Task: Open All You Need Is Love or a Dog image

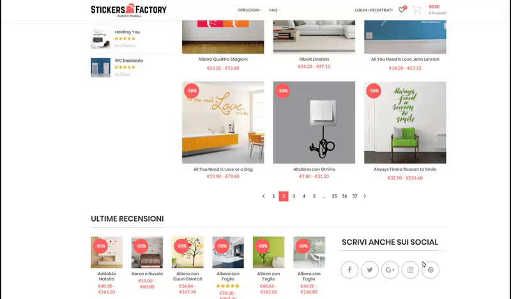Action: 223,123
